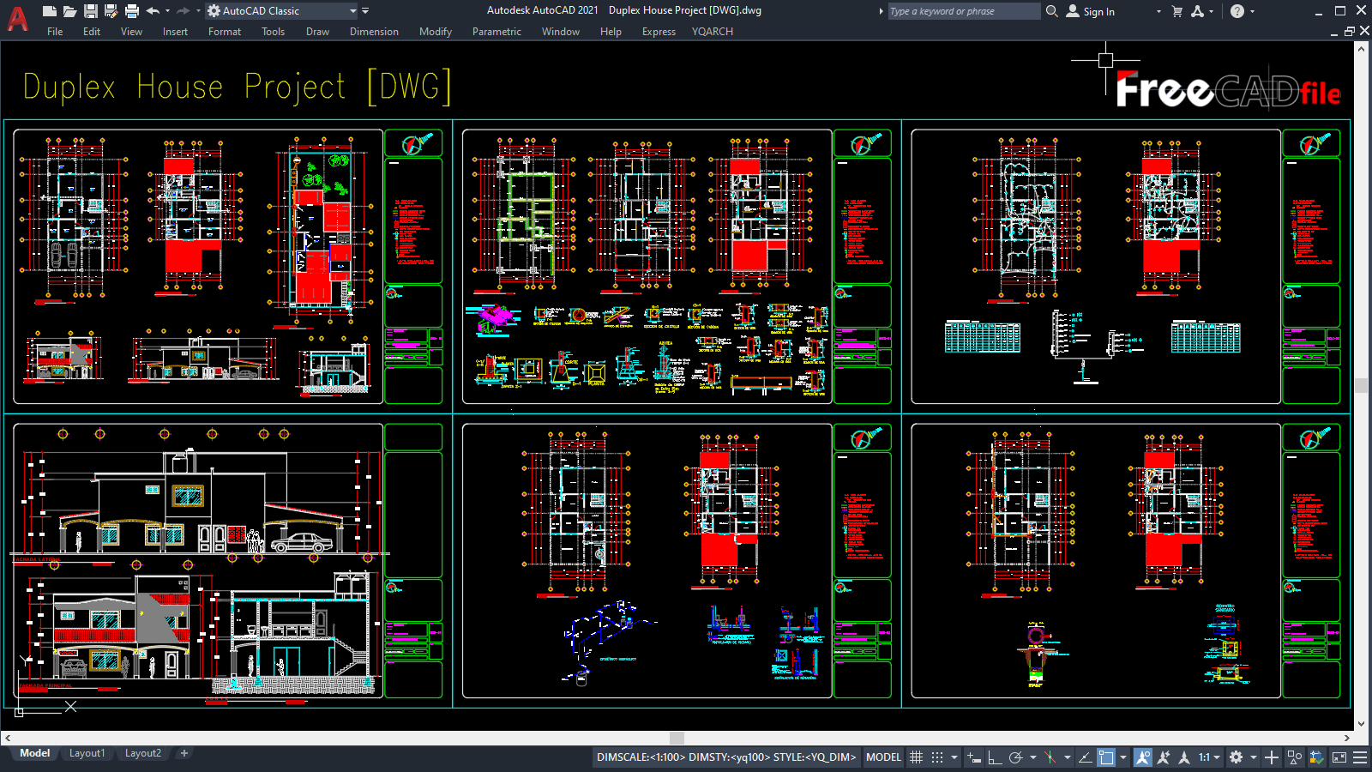This screenshot has width=1372, height=772.
Task: Expand the redo history dropdown arrow
Action: coord(197,11)
